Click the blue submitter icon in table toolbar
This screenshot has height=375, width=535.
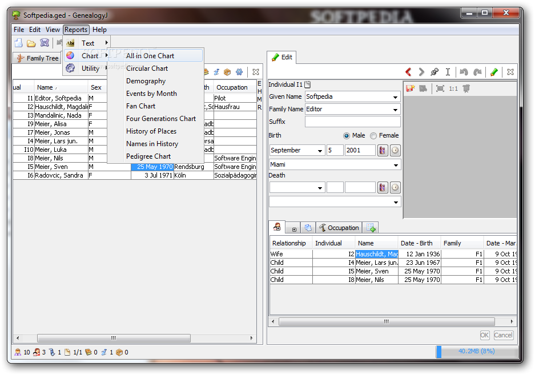[x=216, y=72]
